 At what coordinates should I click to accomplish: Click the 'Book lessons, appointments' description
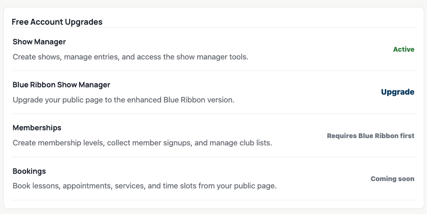[145, 186]
